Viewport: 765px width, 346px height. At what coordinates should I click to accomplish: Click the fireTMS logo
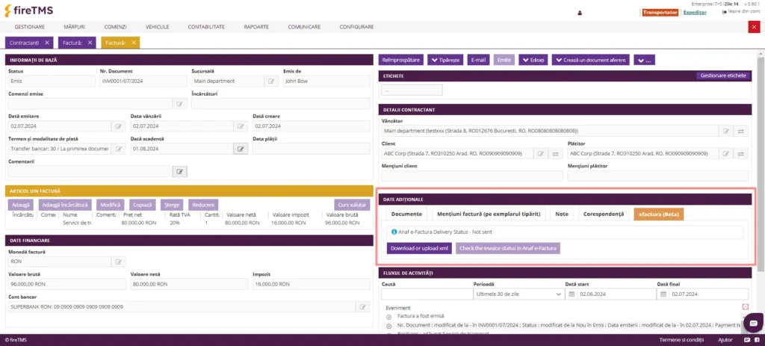pyautogui.click(x=29, y=10)
